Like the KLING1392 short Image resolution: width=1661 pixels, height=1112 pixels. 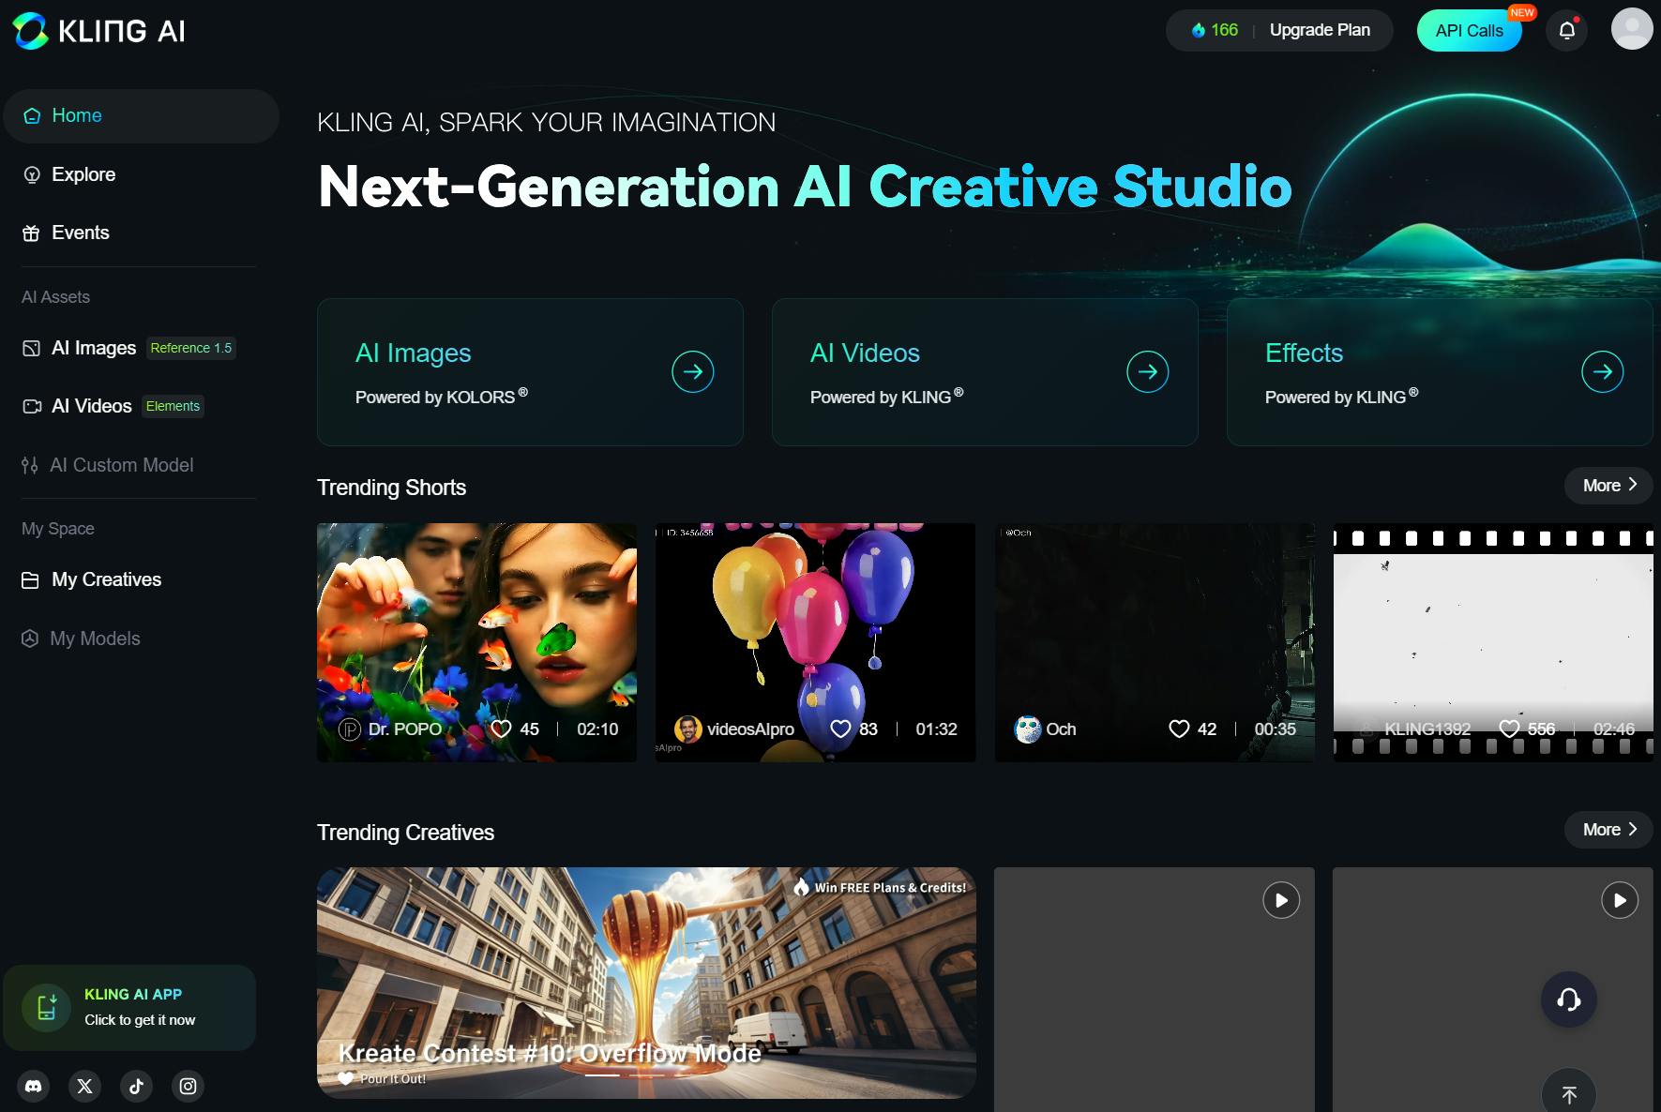click(x=1509, y=729)
